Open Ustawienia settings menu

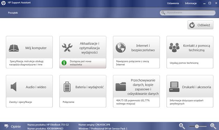click(173, 3)
